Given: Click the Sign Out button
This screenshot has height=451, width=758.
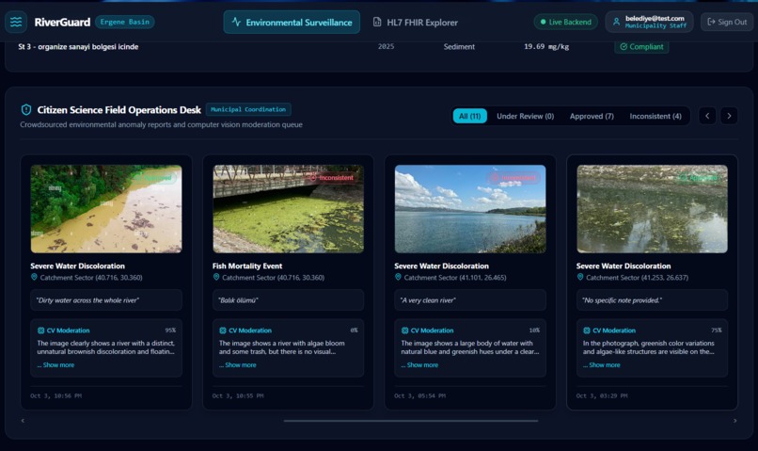Looking at the screenshot, I should pyautogui.click(x=727, y=22).
